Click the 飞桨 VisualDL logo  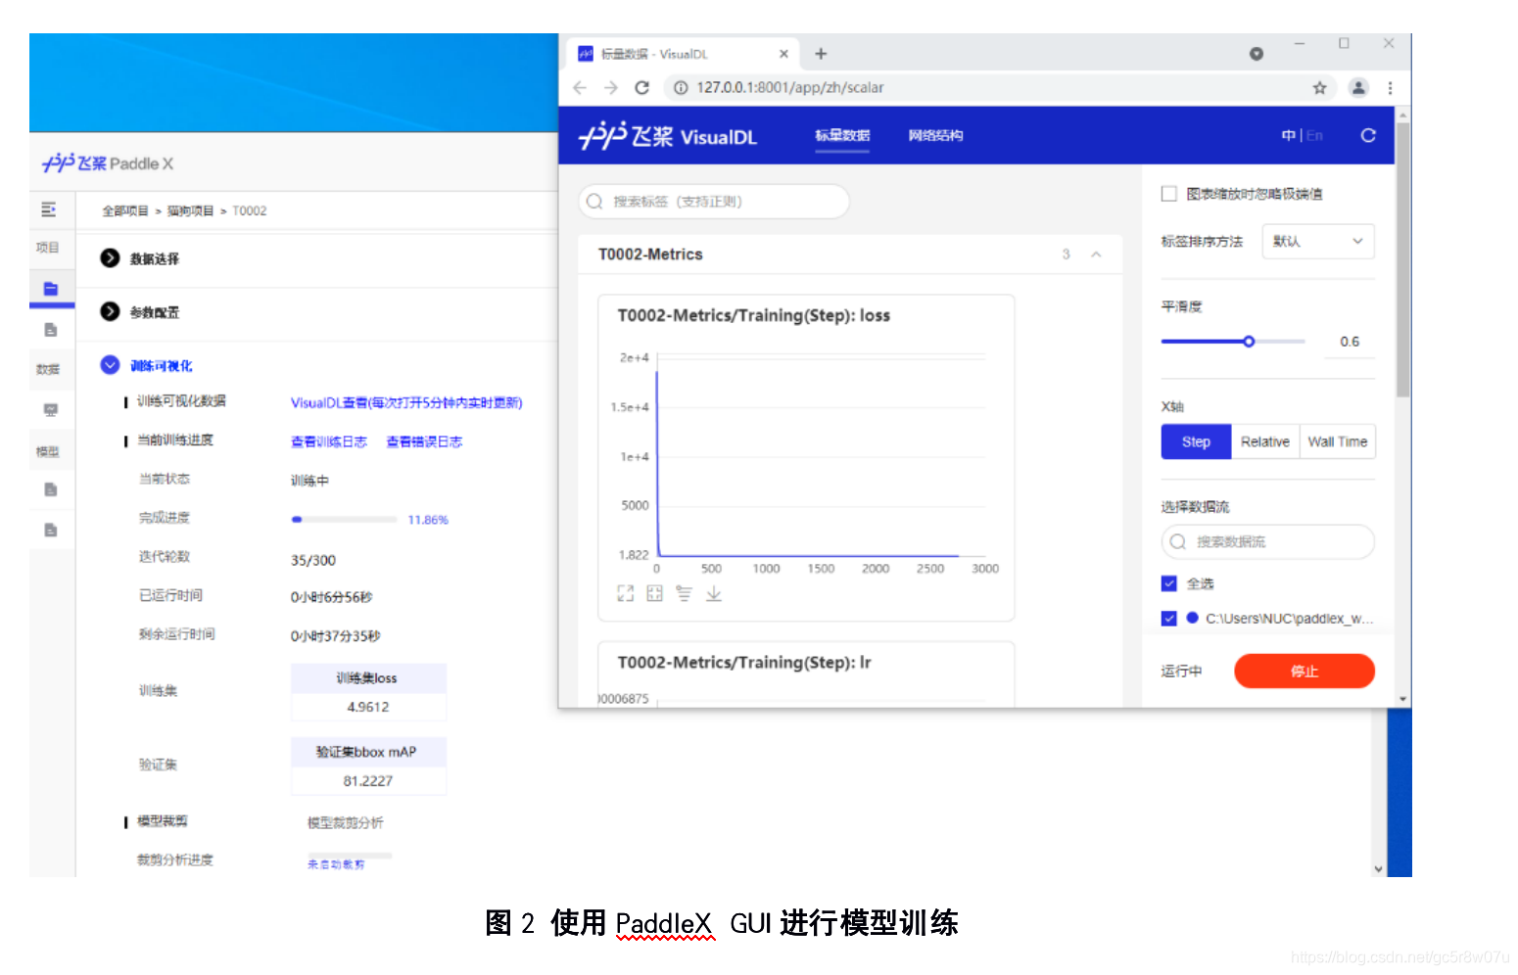click(668, 136)
